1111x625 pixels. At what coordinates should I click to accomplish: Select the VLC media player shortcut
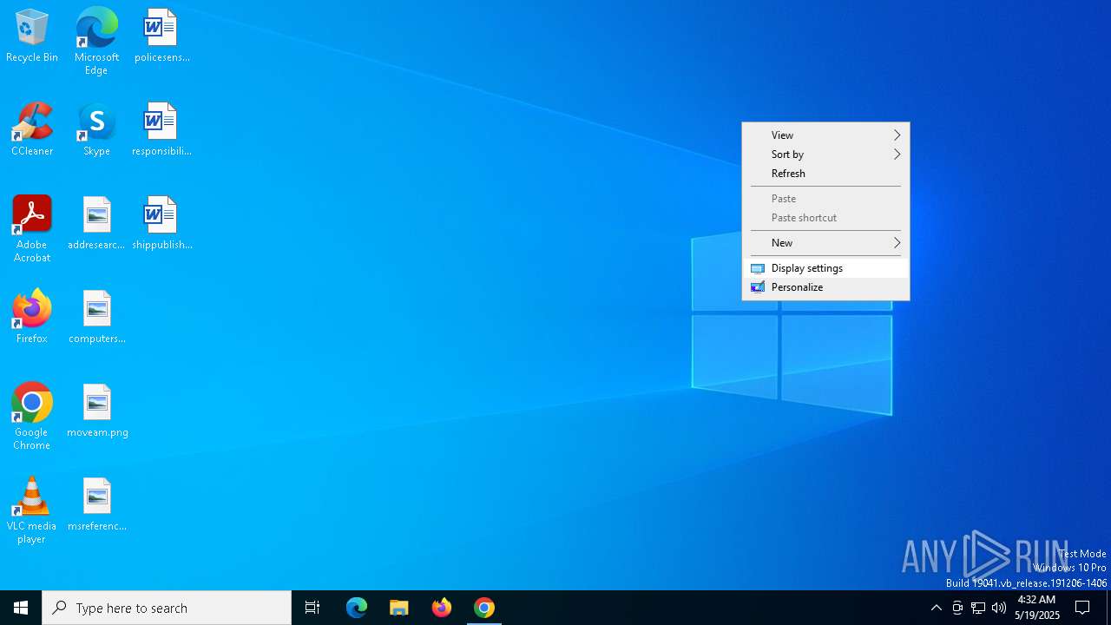click(x=32, y=510)
